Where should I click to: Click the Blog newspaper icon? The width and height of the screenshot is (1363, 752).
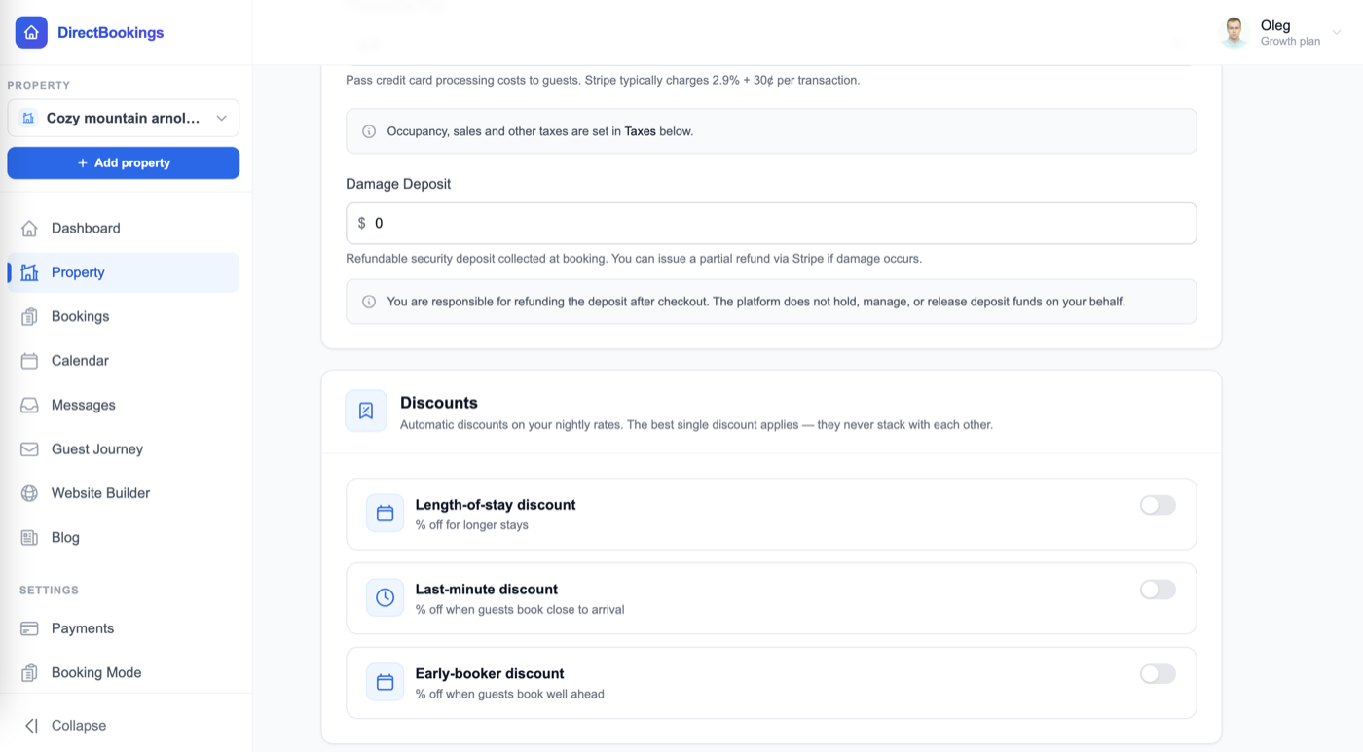coord(29,538)
